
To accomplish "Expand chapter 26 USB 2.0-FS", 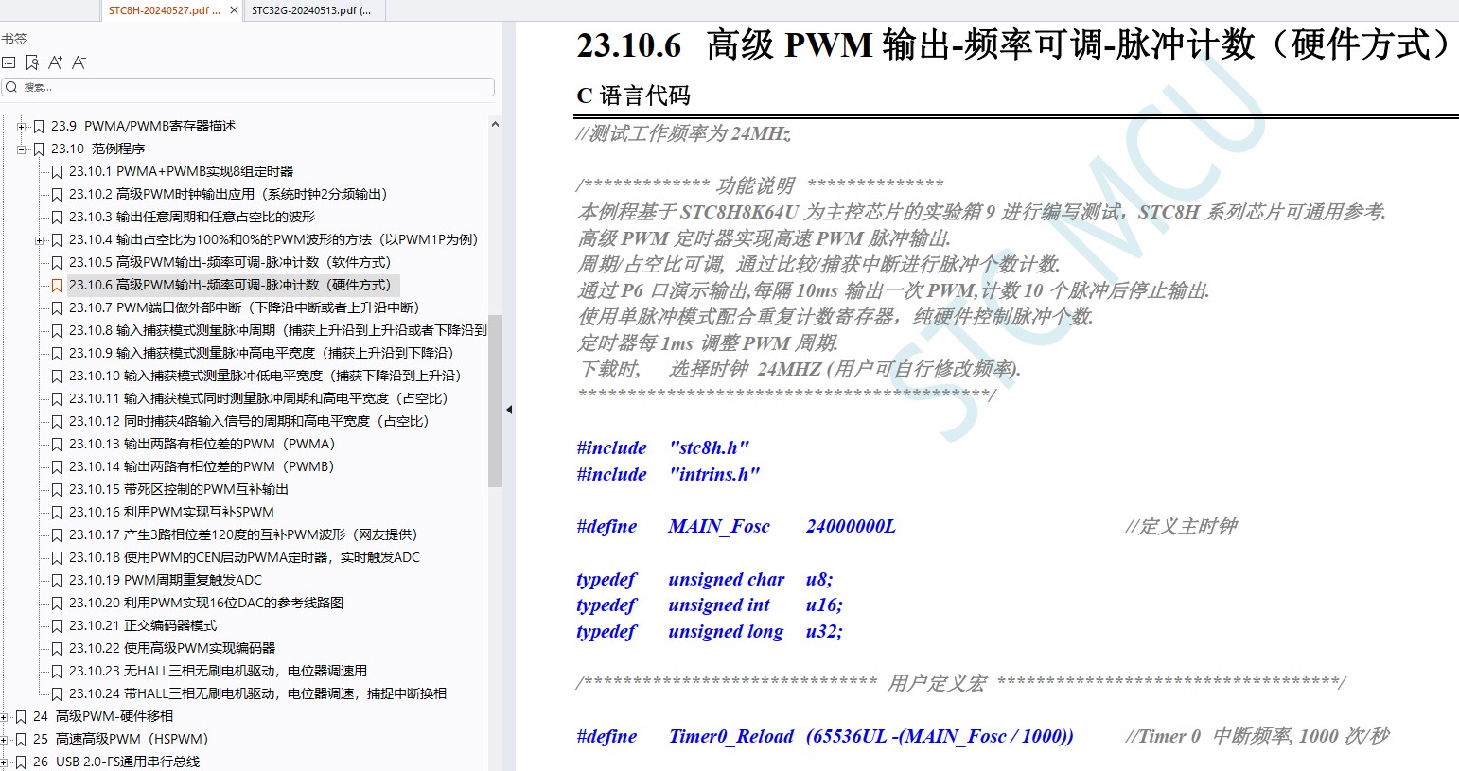I will coord(4,762).
